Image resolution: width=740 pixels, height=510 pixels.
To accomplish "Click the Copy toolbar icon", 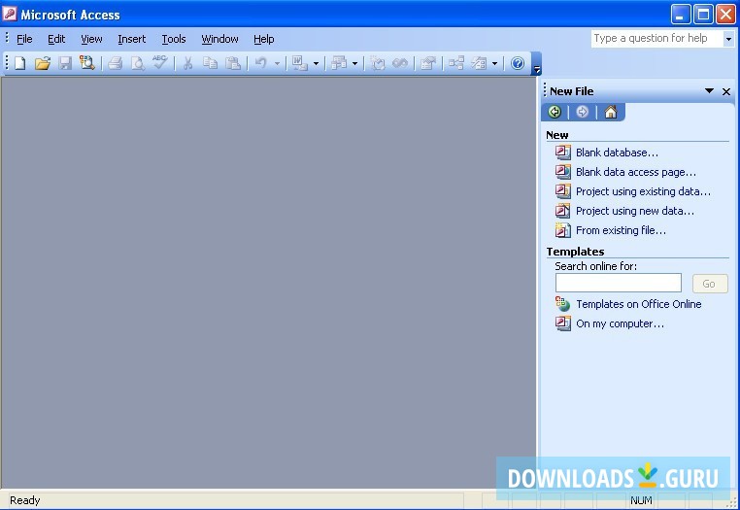I will point(210,63).
